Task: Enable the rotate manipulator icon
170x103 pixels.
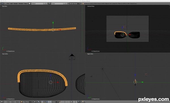Action: pos(47,102)
